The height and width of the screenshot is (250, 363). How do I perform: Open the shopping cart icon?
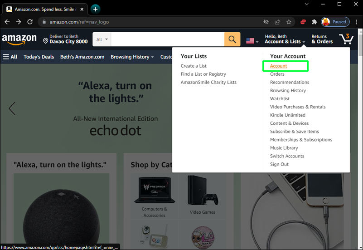pyautogui.click(x=346, y=39)
